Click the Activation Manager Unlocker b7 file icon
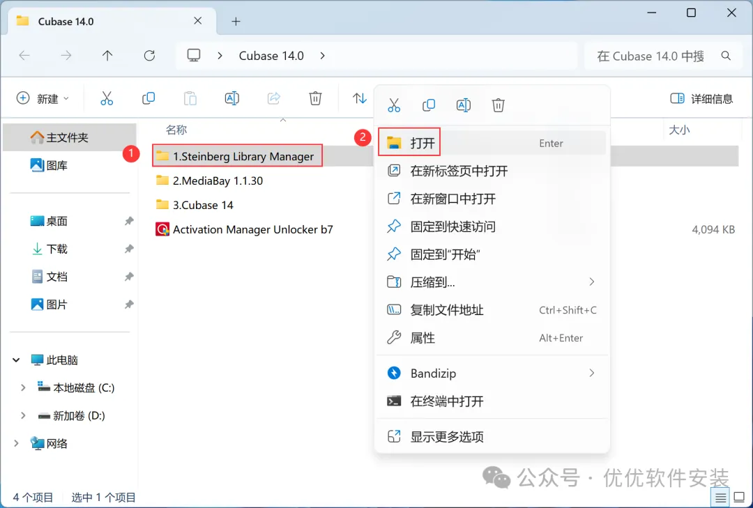753x508 pixels. (162, 229)
